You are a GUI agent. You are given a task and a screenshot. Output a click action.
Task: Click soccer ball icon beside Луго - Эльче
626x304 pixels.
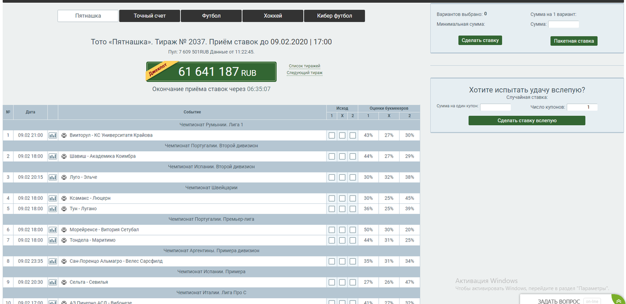click(64, 177)
